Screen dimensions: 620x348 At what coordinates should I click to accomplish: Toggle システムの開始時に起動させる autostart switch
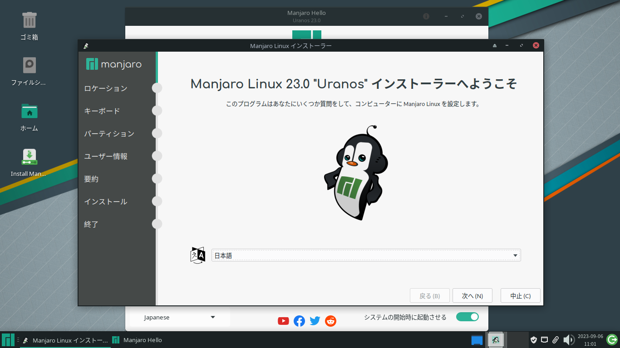[467, 317]
